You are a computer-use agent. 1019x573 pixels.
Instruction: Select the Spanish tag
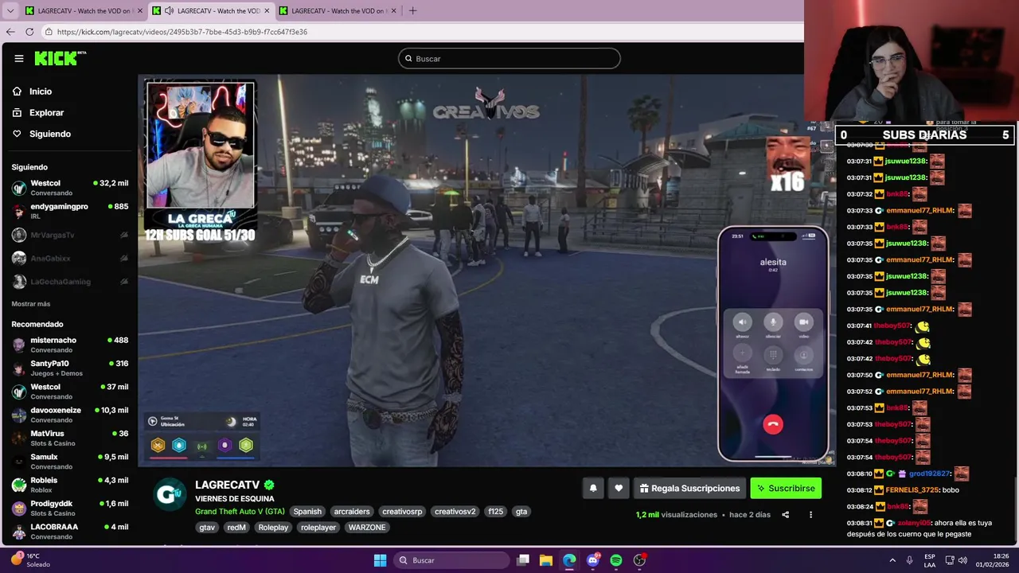coord(307,512)
